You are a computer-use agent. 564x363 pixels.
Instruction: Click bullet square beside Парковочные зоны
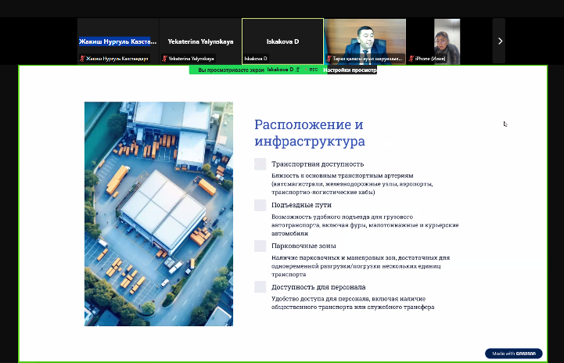point(260,246)
